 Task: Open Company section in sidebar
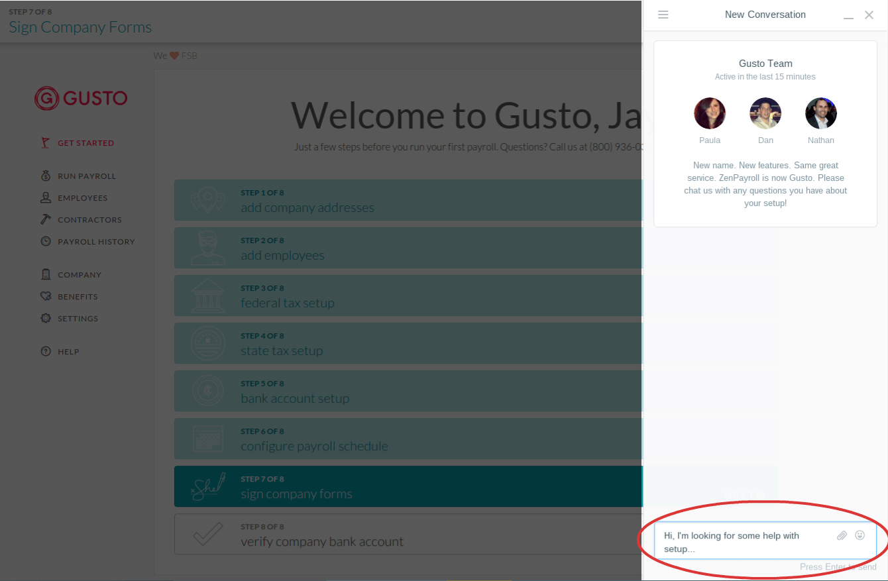[80, 275]
